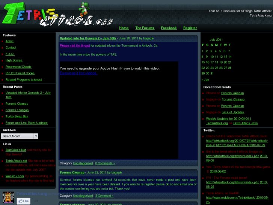Open TetrisAttack.net link in Links

(16, 161)
